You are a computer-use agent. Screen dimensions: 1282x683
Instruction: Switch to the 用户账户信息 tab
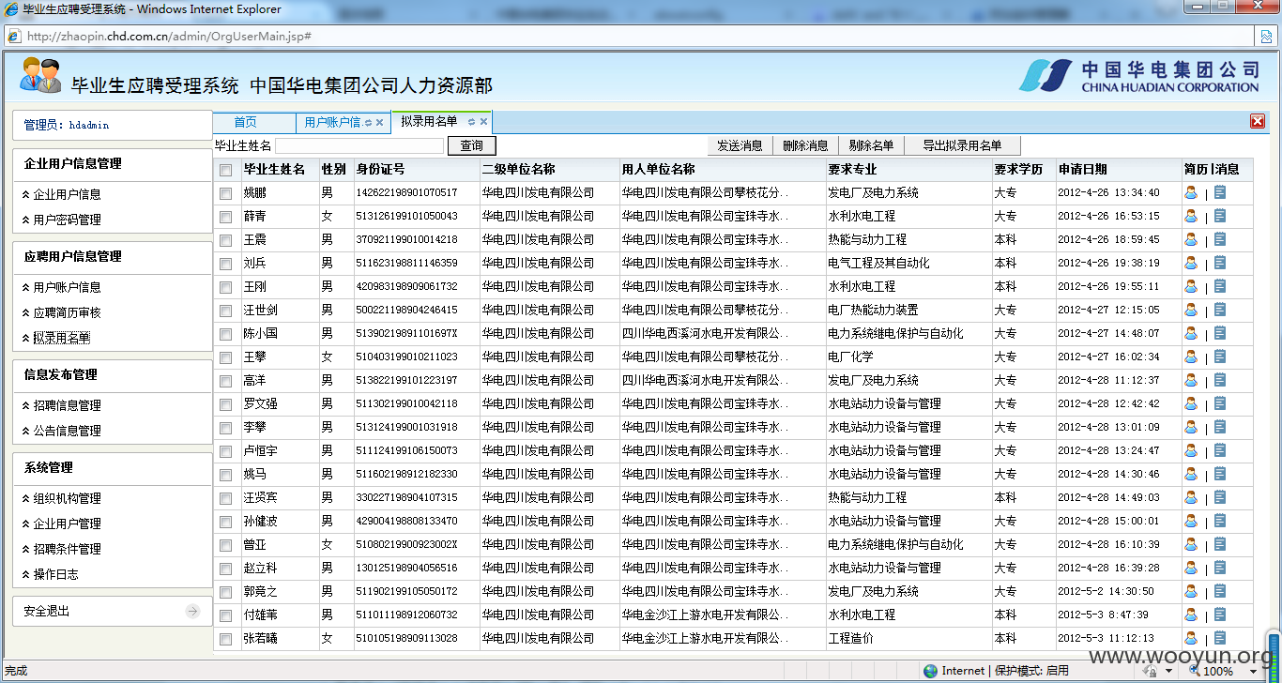coord(332,122)
